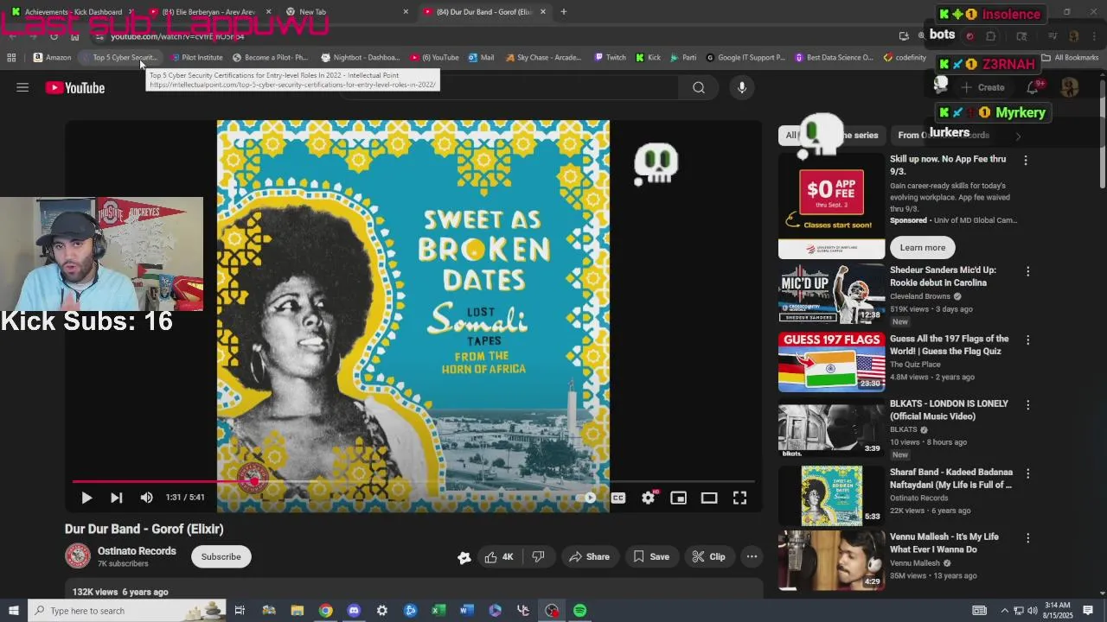Screen dimensions: 1107x622
Task: Create a Clip of this video
Action: tap(709, 556)
